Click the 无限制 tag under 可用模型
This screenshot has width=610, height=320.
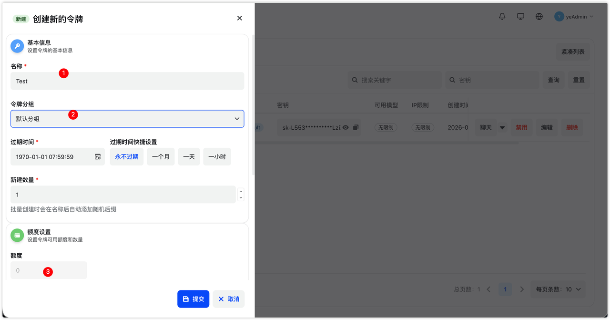[386, 127]
